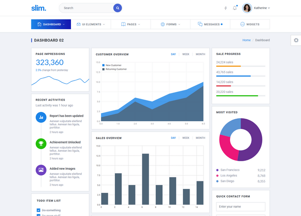Click the Pages book icon

tap(123, 24)
